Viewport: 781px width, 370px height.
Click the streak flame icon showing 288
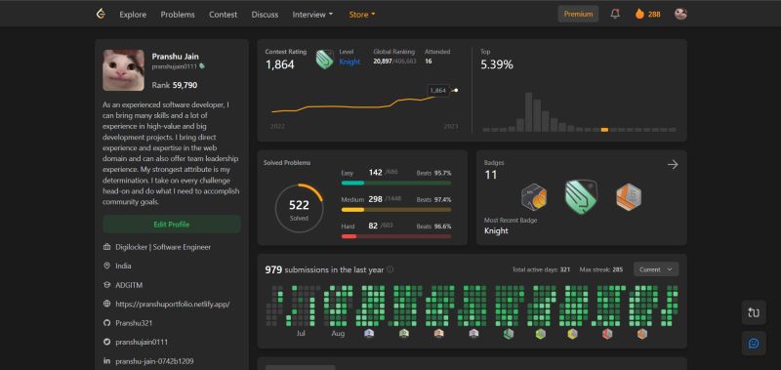tap(639, 14)
